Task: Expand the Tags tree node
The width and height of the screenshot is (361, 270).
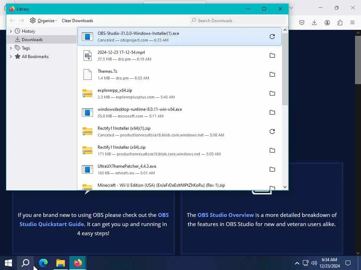Action: (11, 48)
